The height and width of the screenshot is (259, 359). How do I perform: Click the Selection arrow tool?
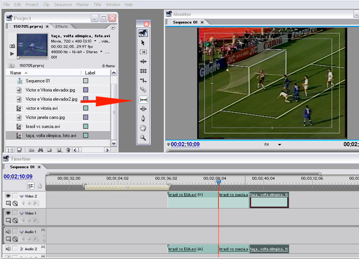tap(143, 42)
